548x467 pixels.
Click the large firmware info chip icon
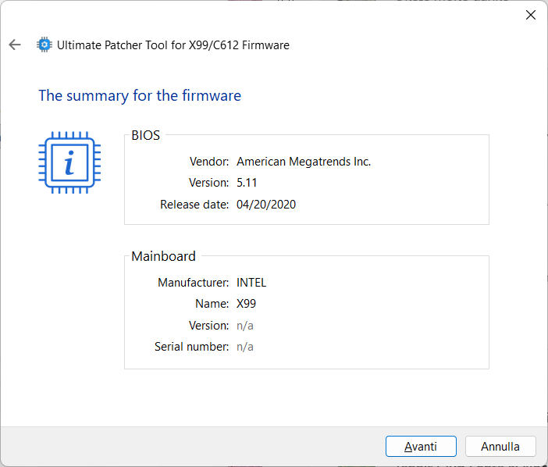click(x=69, y=162)
